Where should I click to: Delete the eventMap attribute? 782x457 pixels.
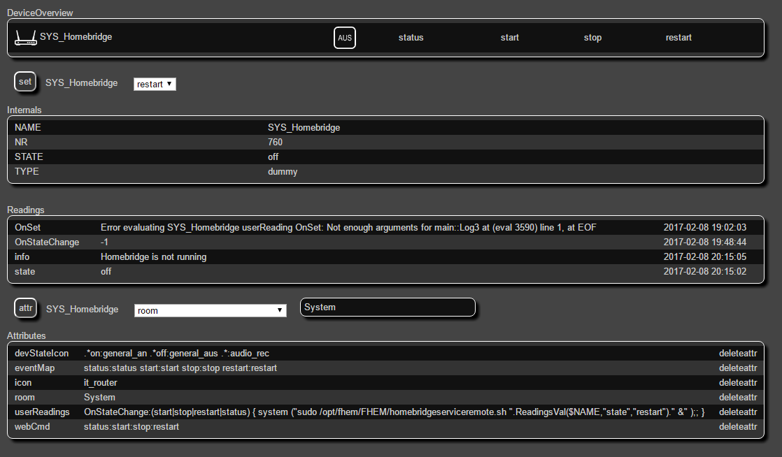tap(738, 368)
